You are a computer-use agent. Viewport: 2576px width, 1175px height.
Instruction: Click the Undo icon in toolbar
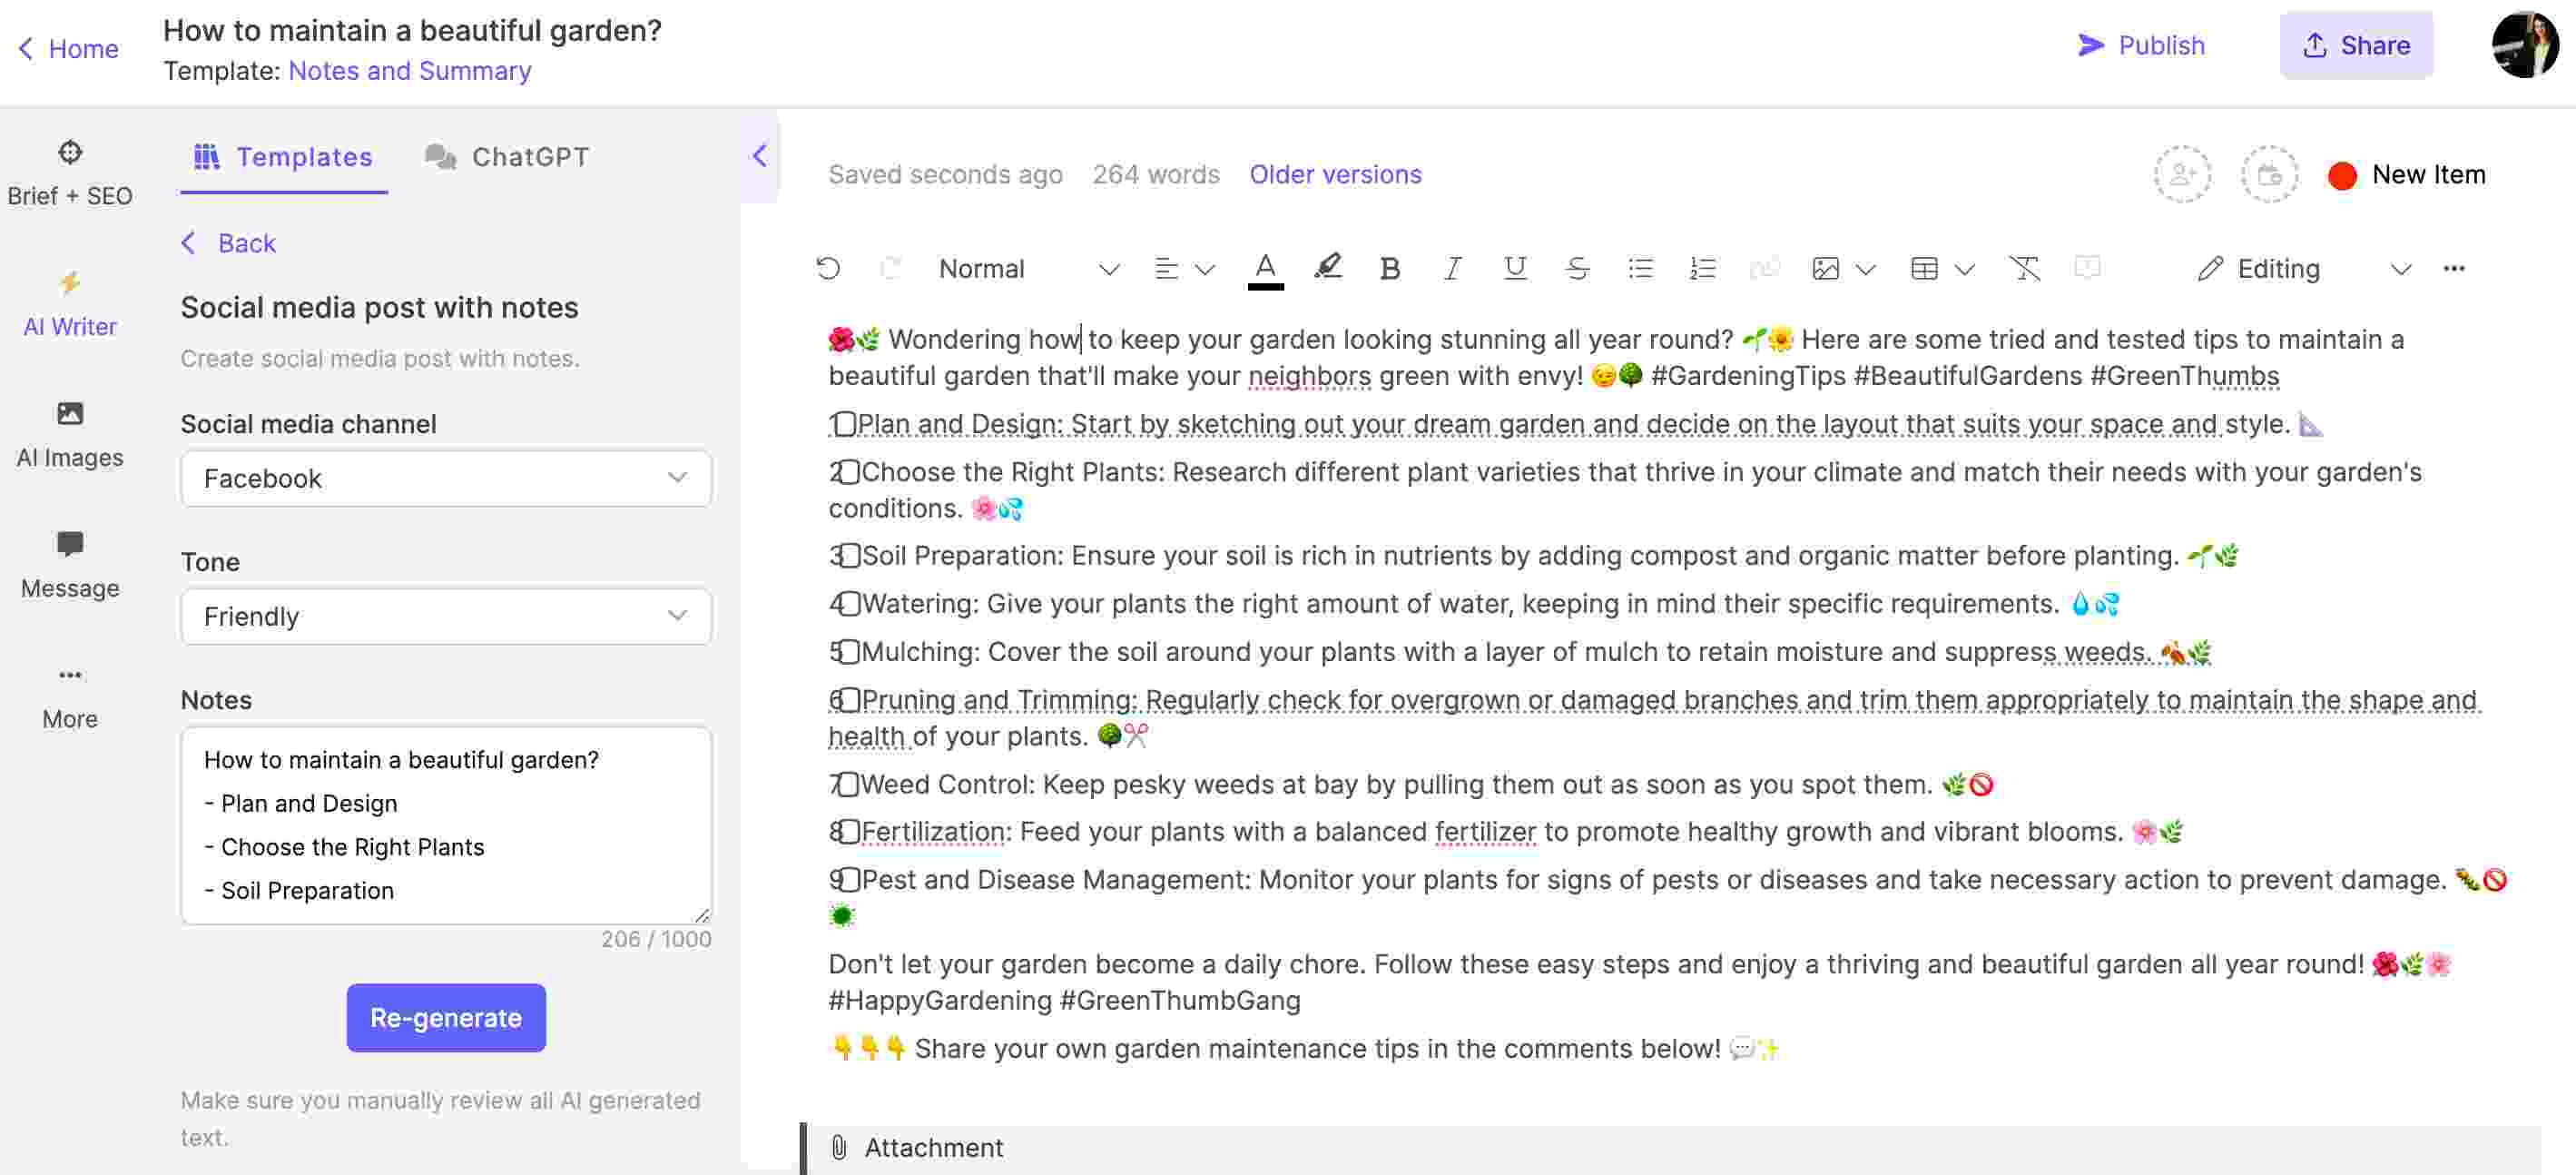[830, 268]
